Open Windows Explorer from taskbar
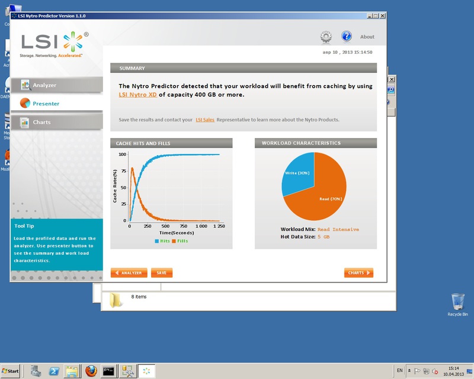 tap(72, 371)
